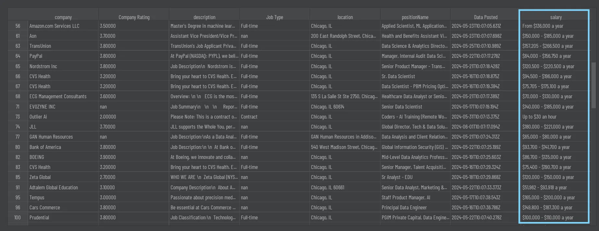Select row index 56
This screenshot has width=599, height=231.
click(18, 26)
